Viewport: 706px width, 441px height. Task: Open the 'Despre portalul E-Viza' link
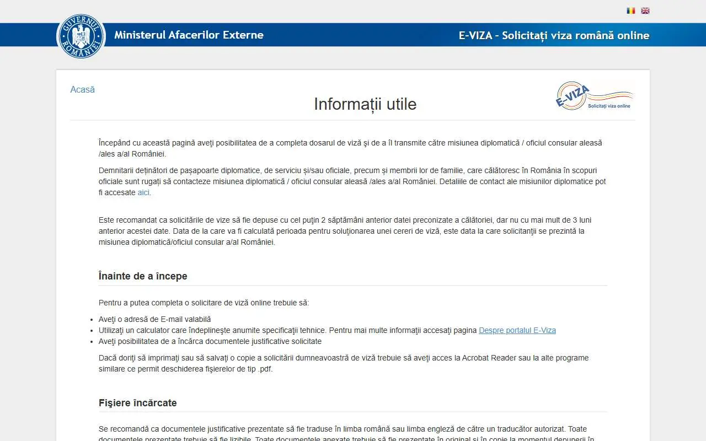(517, 330)
